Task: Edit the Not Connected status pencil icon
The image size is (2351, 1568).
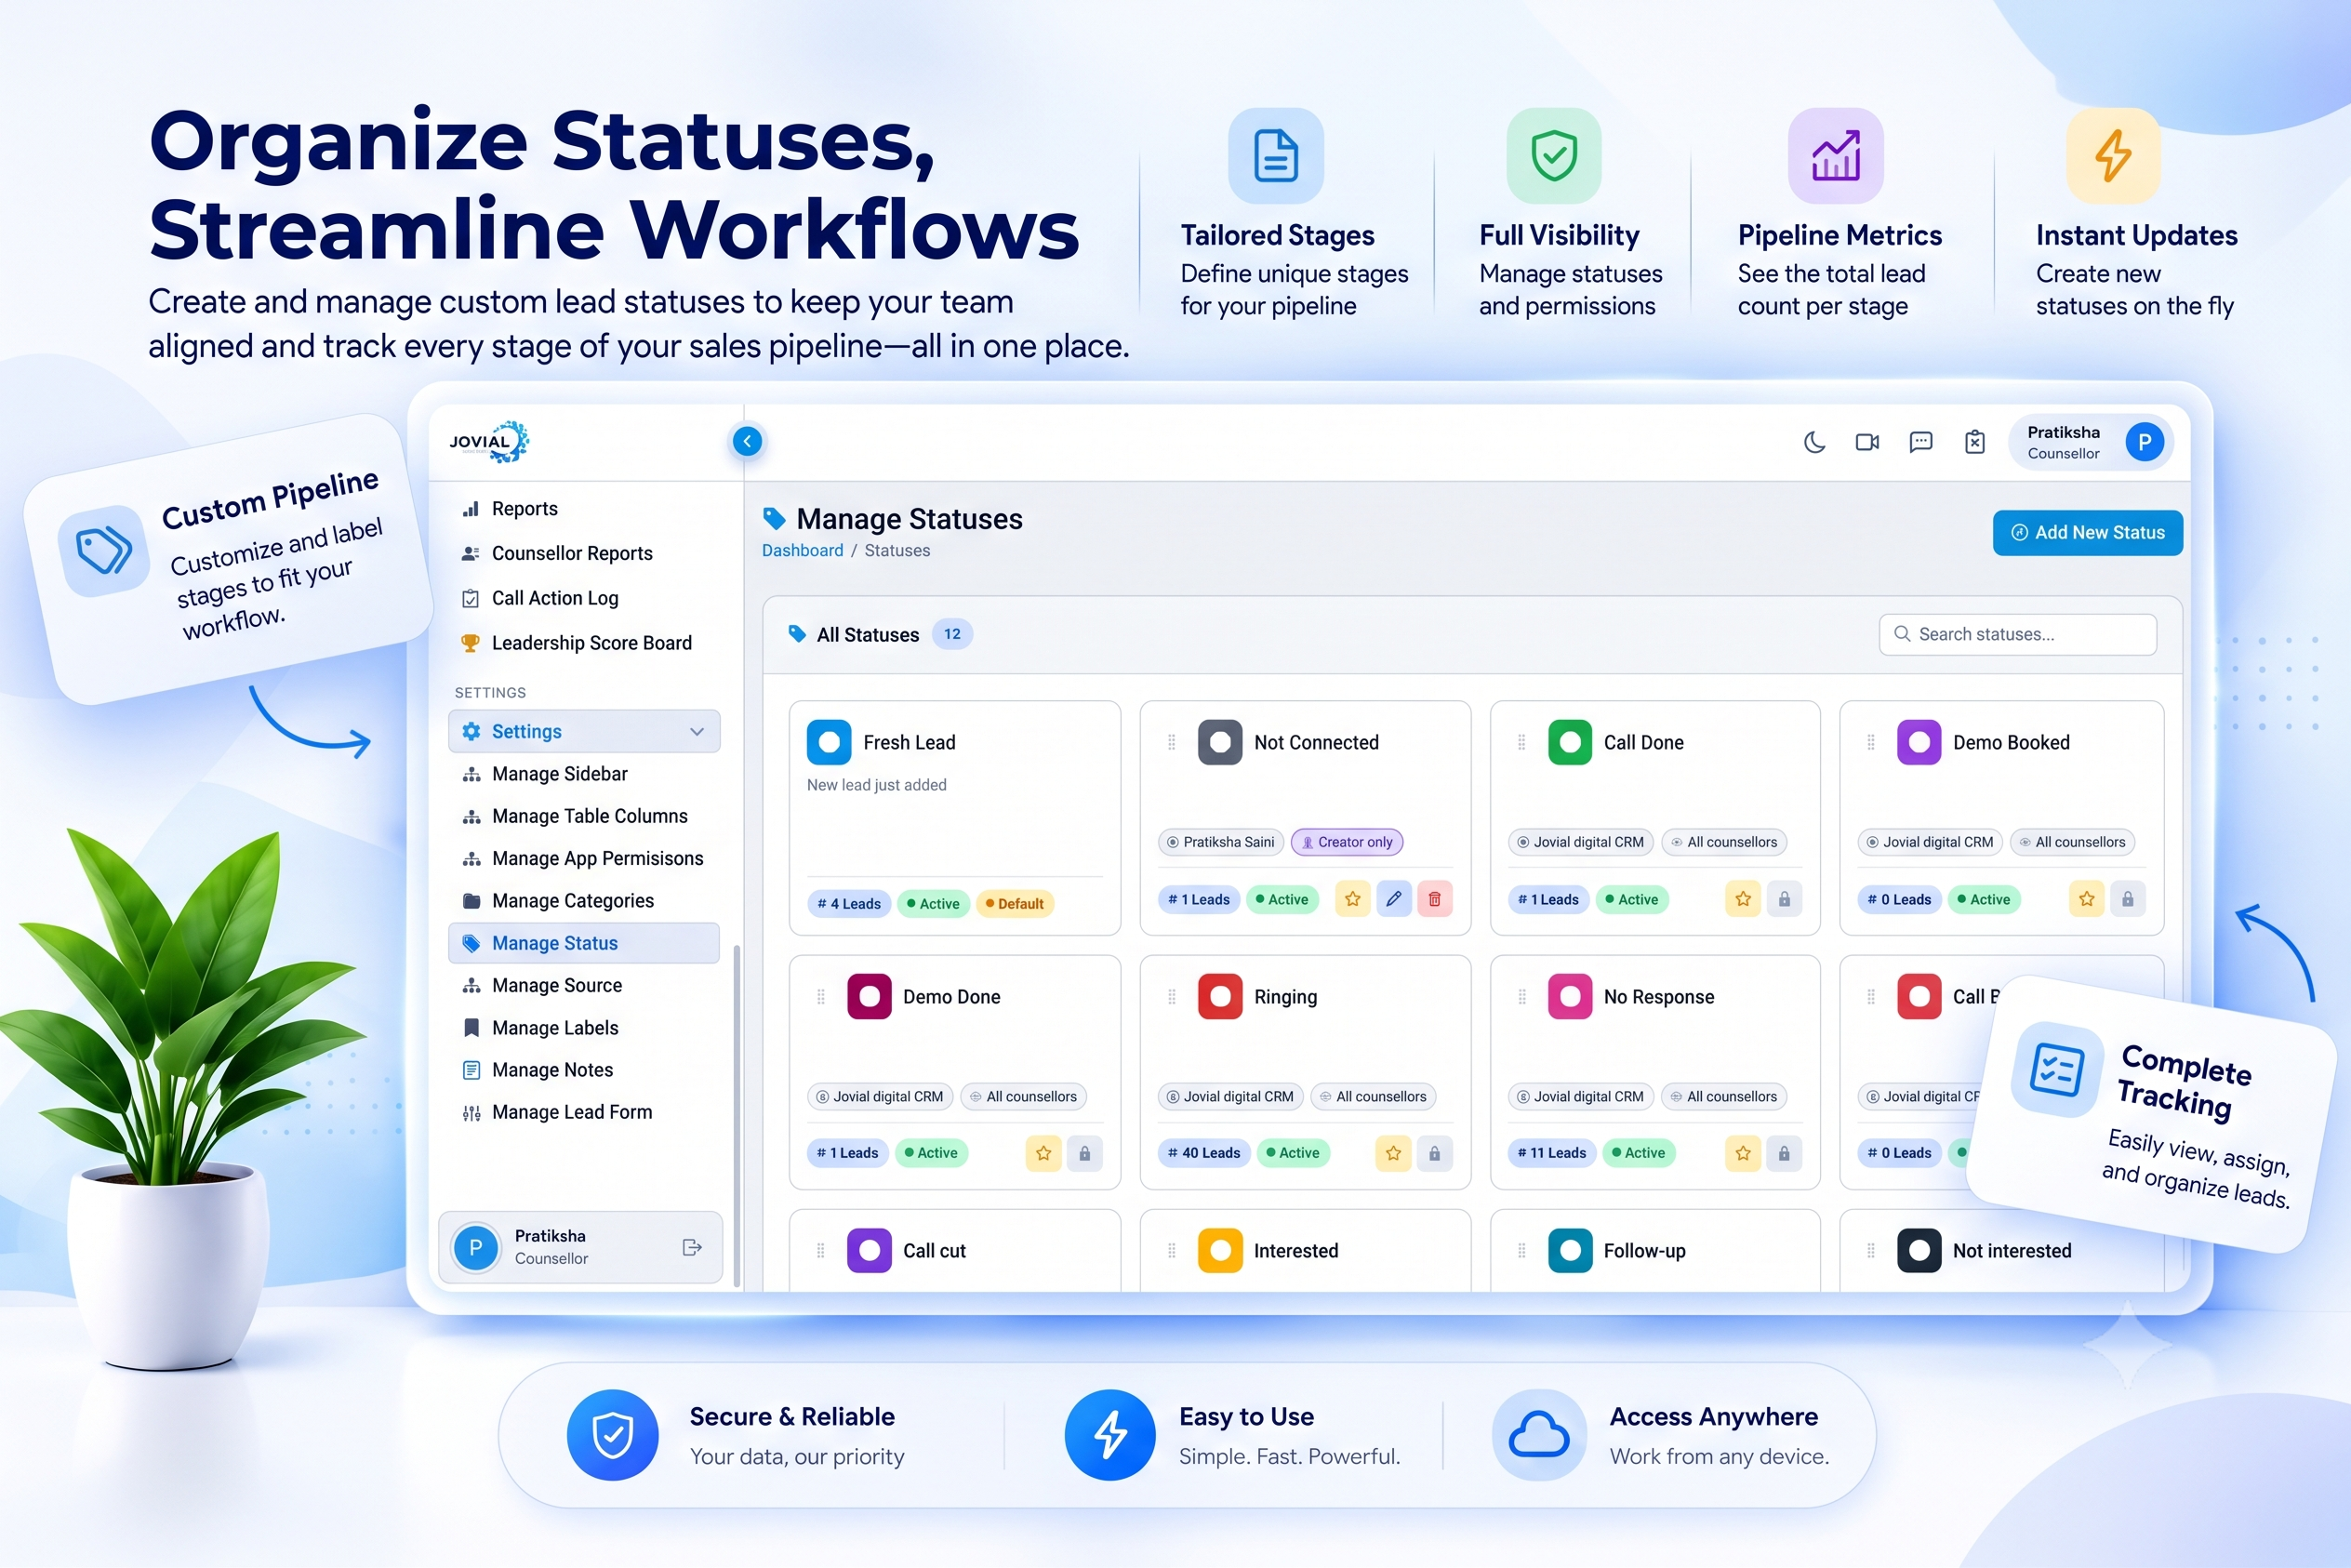Action: pos(1394,899)
